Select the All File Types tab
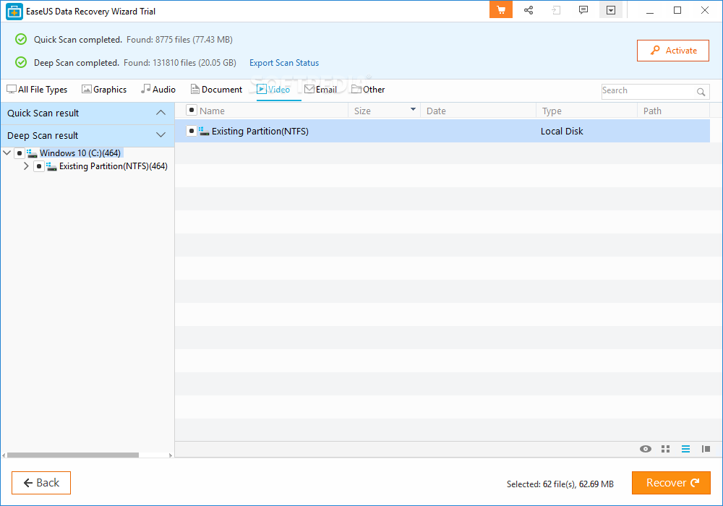The image size is (723, 506). [37, 90]
